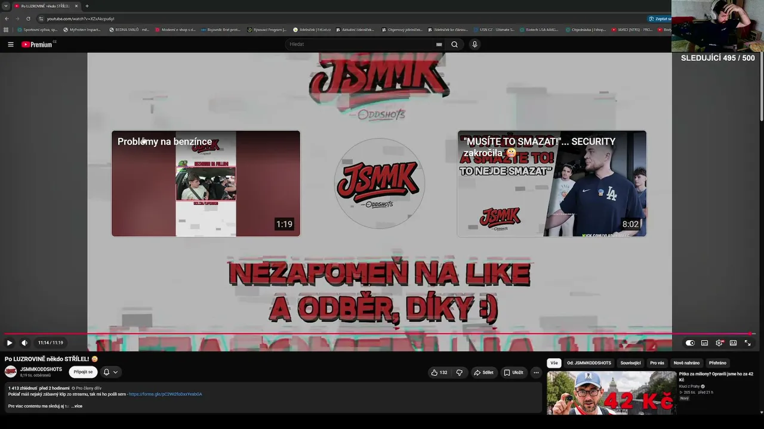The height and width of the screenshot is (429, 764).
Task: Open the forms.gle link in description
Action: coord(167,394)
